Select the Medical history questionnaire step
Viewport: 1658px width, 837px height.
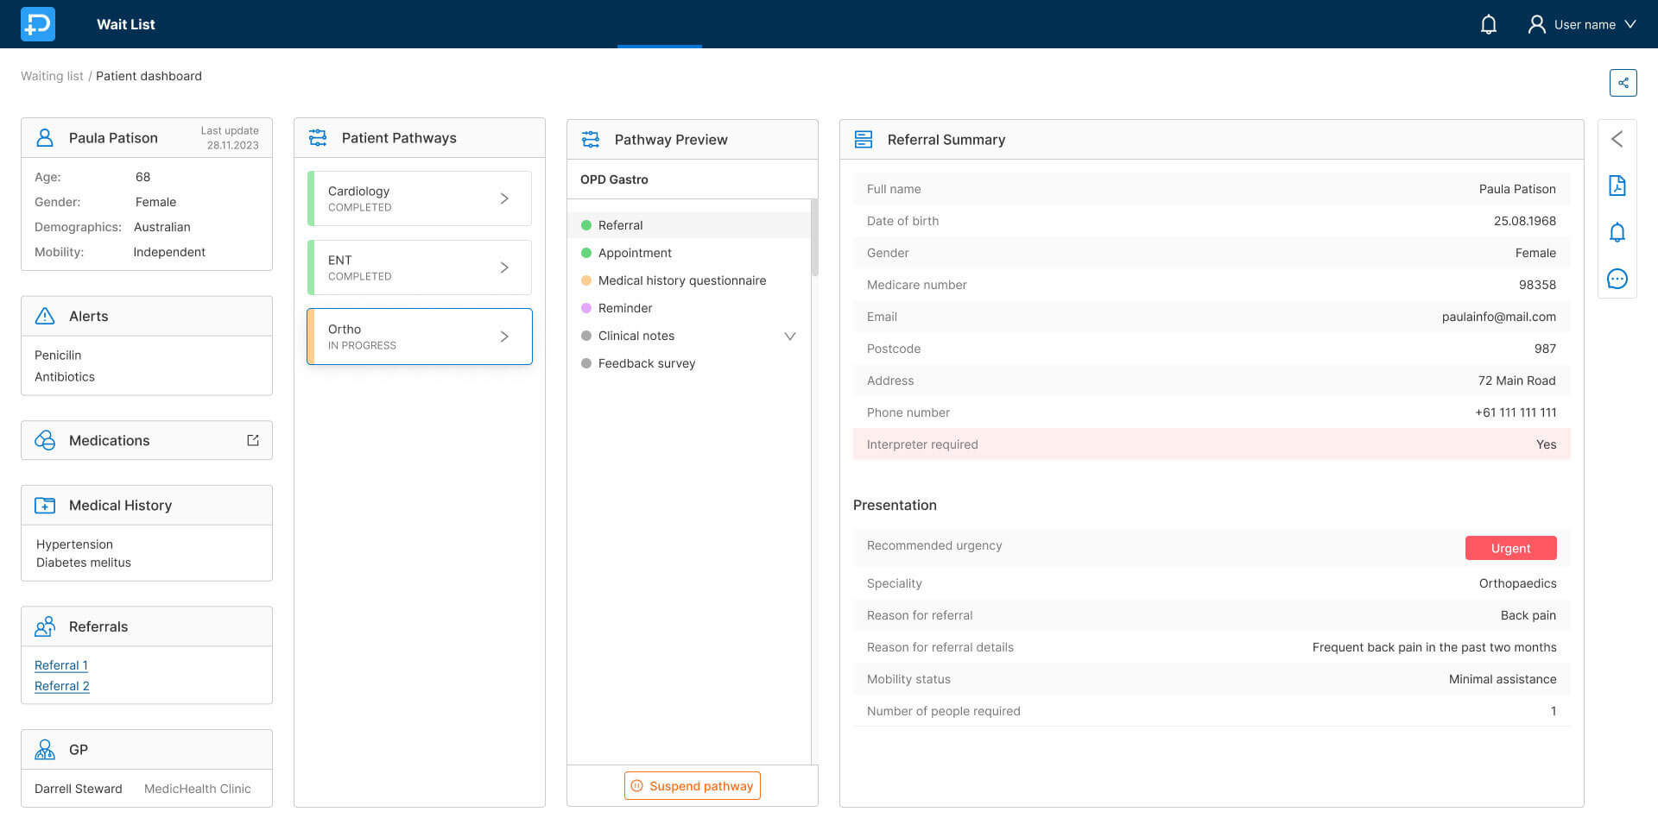point(681,280)
